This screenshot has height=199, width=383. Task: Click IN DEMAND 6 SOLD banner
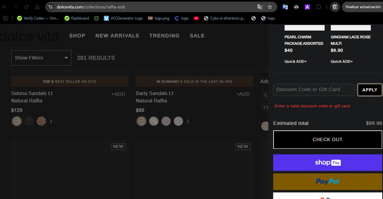(194, 82)
